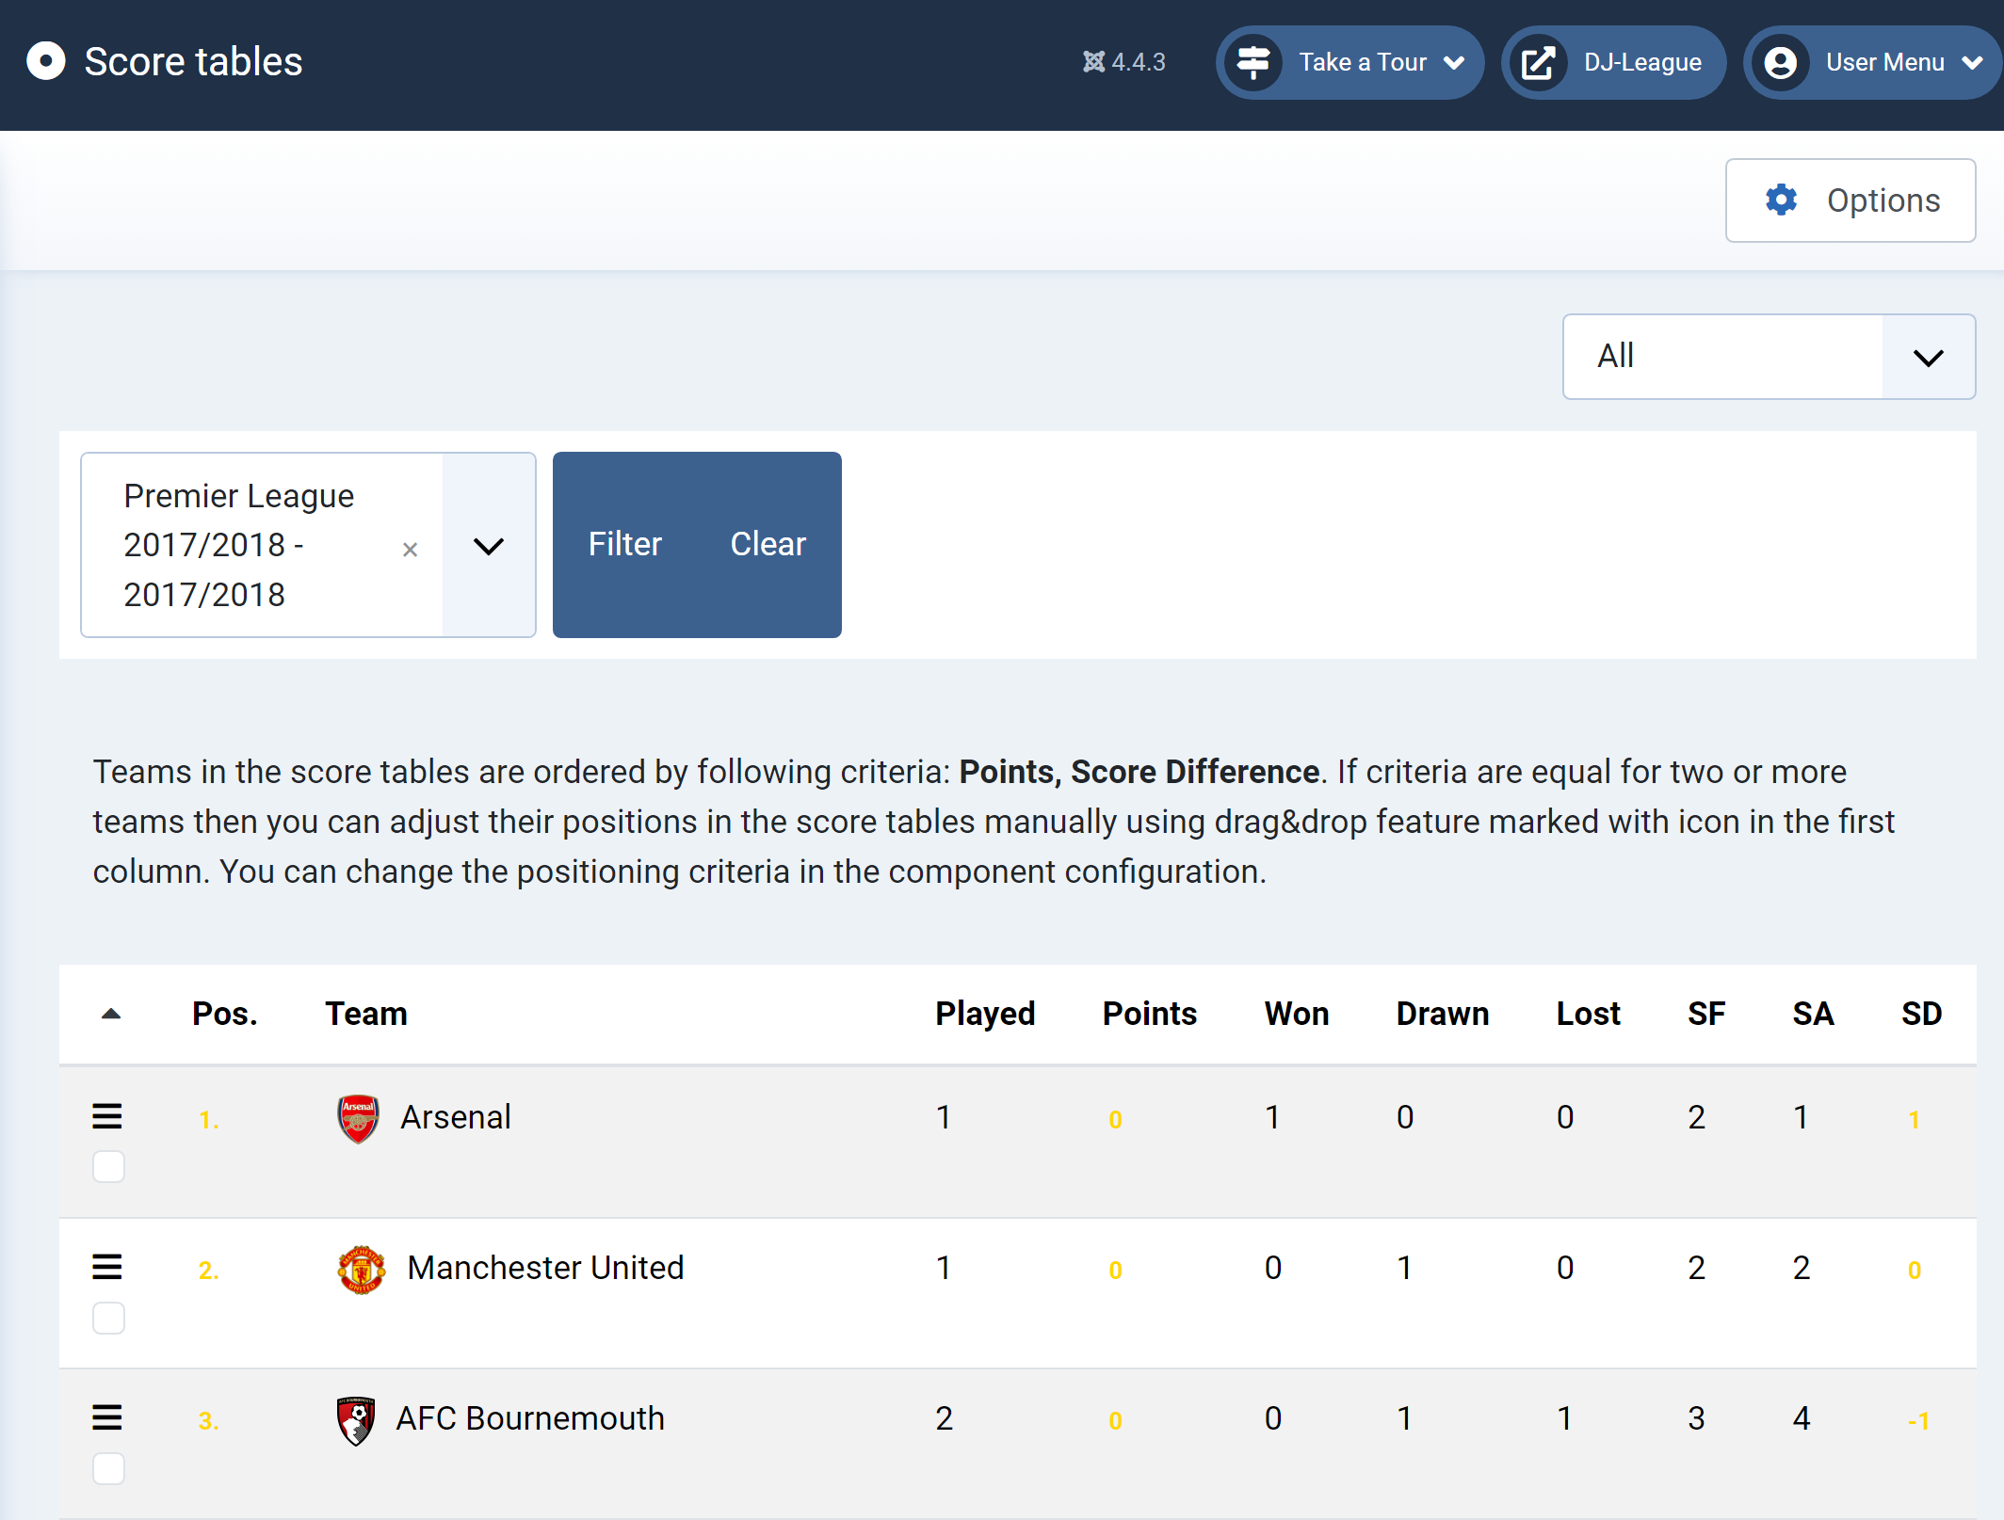Click the Score tables circle icon
This screenshot has width=2004, height=1520.
[x=45, y=62]
